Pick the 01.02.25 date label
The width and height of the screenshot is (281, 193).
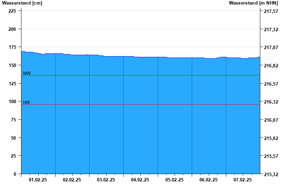tap(38, 180)
